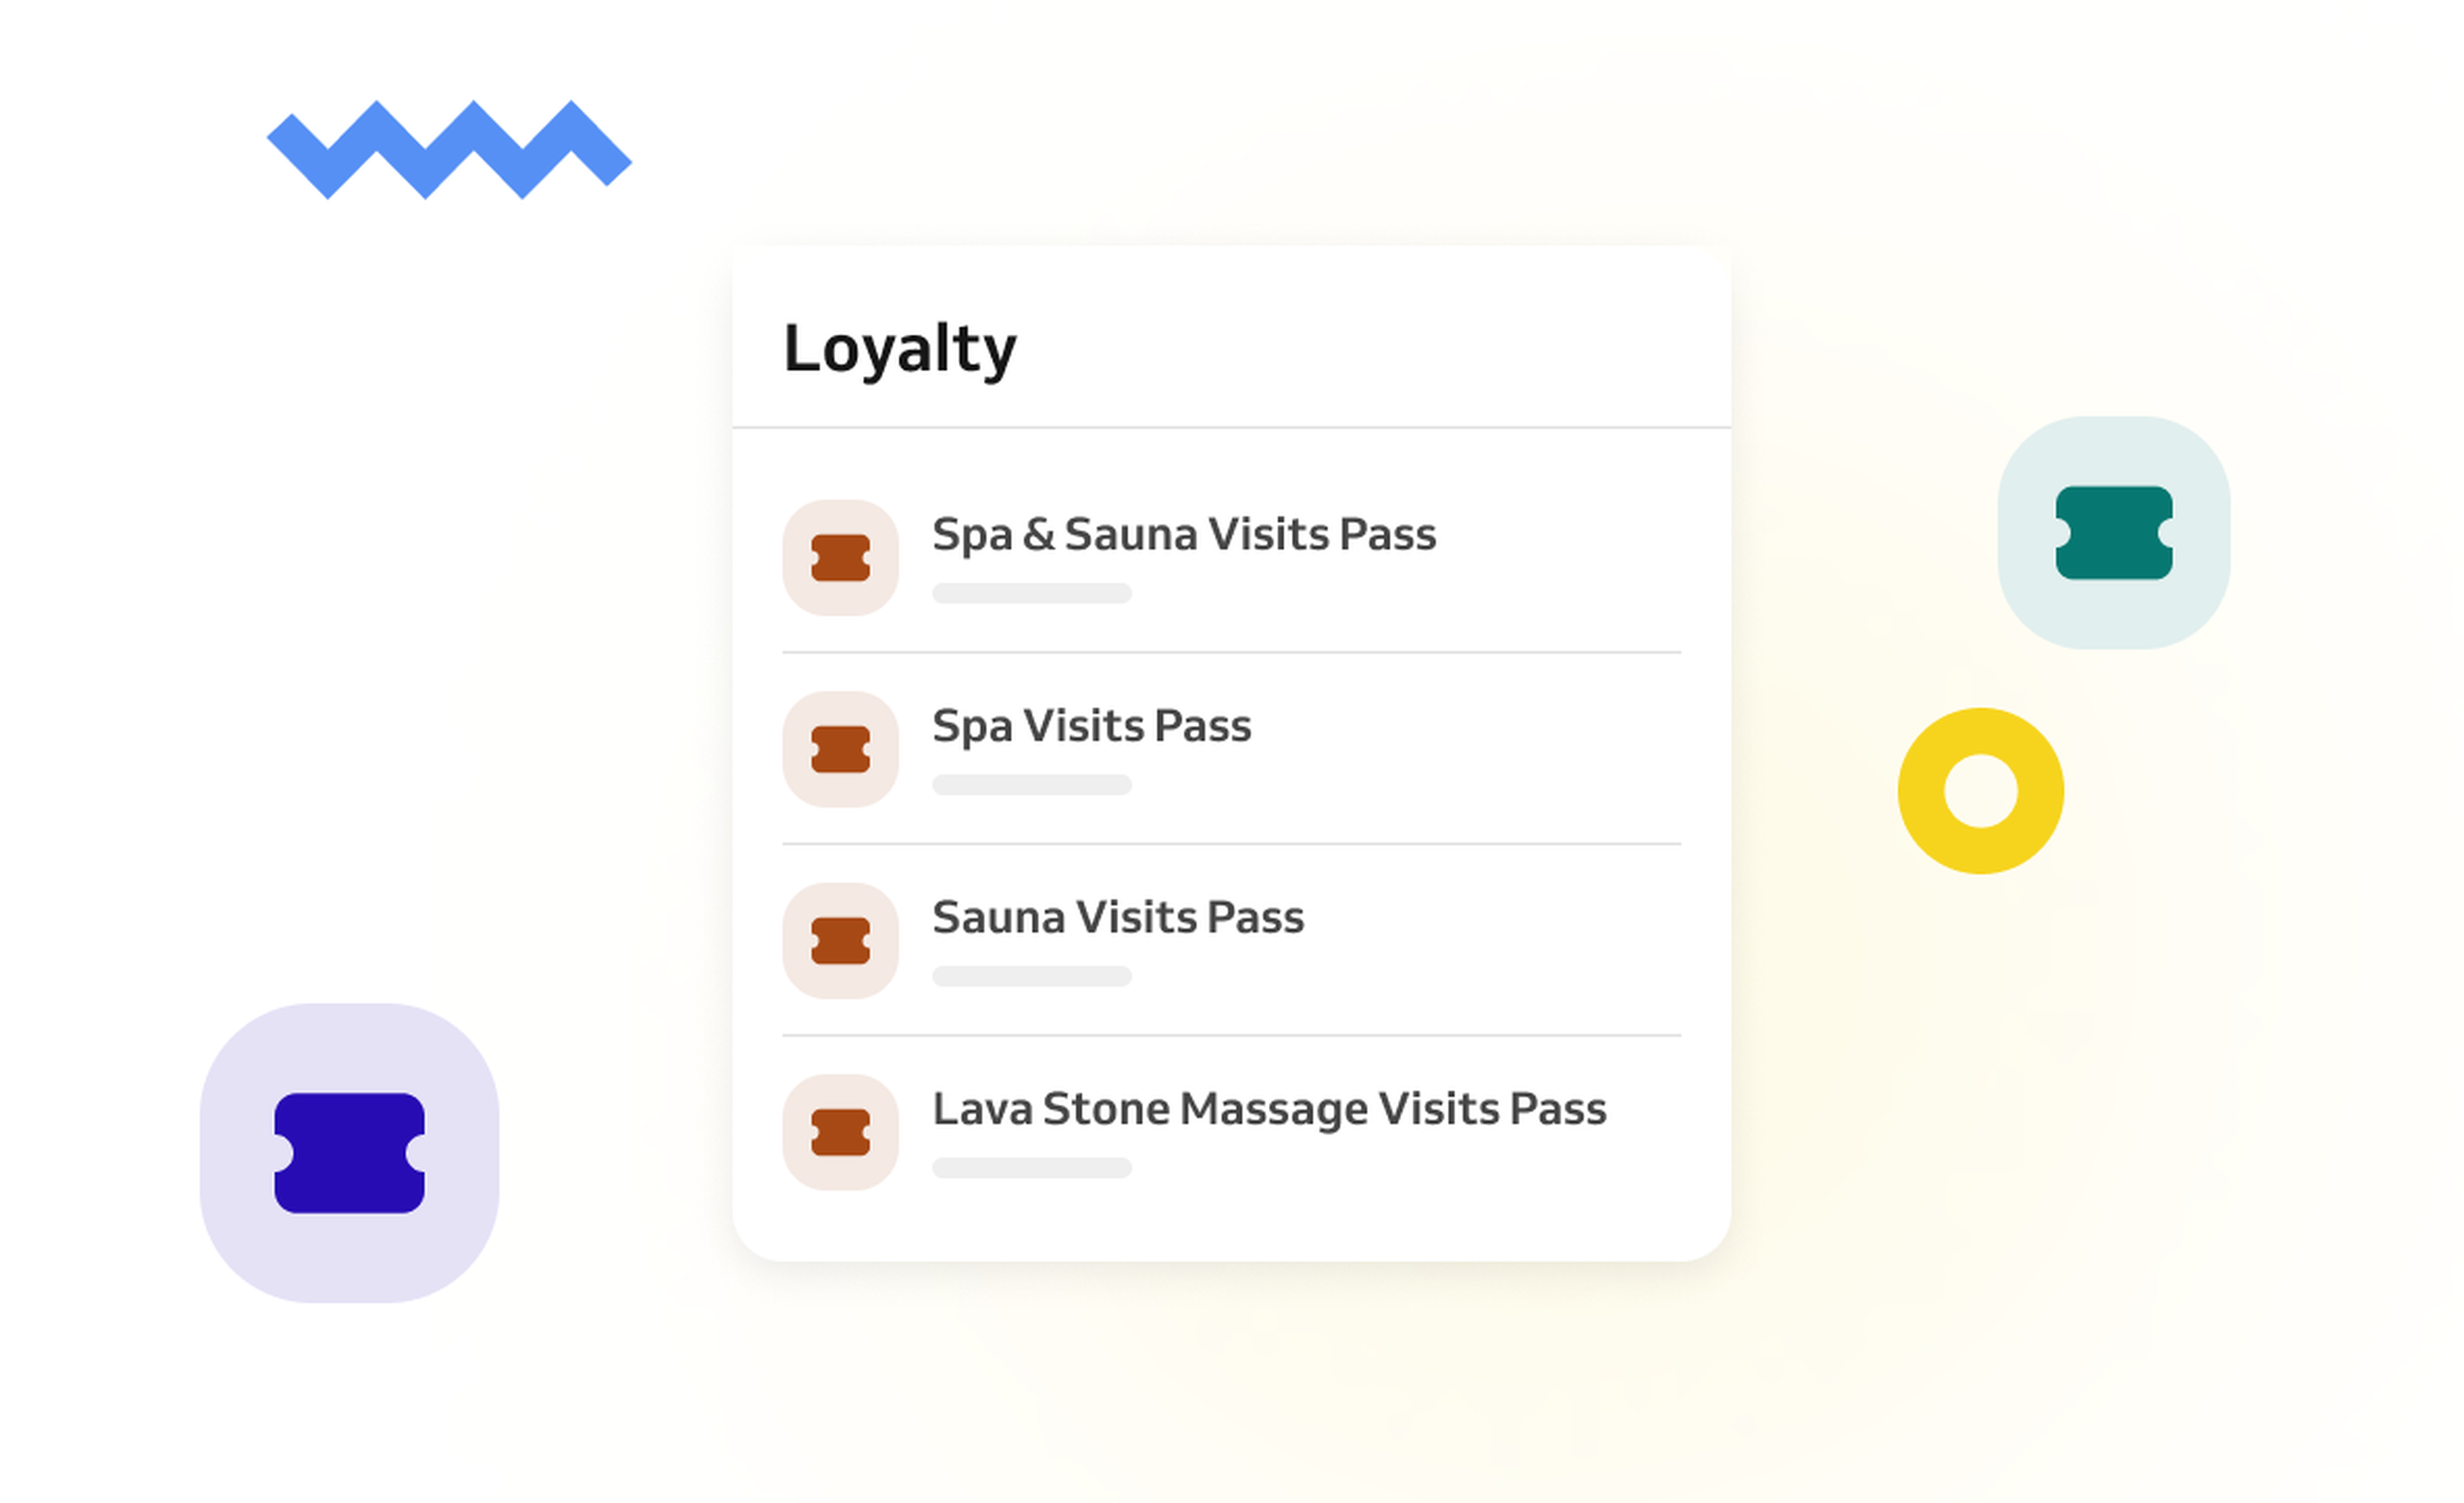Click the Sauna Visits Pass ticket icon
2464x1503 pixels.
tap(840, 941)
